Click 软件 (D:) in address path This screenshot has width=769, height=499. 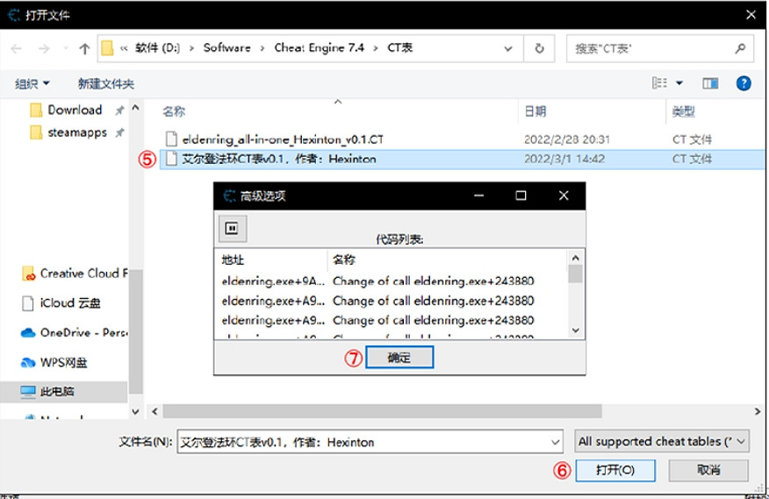pos(157,47)
